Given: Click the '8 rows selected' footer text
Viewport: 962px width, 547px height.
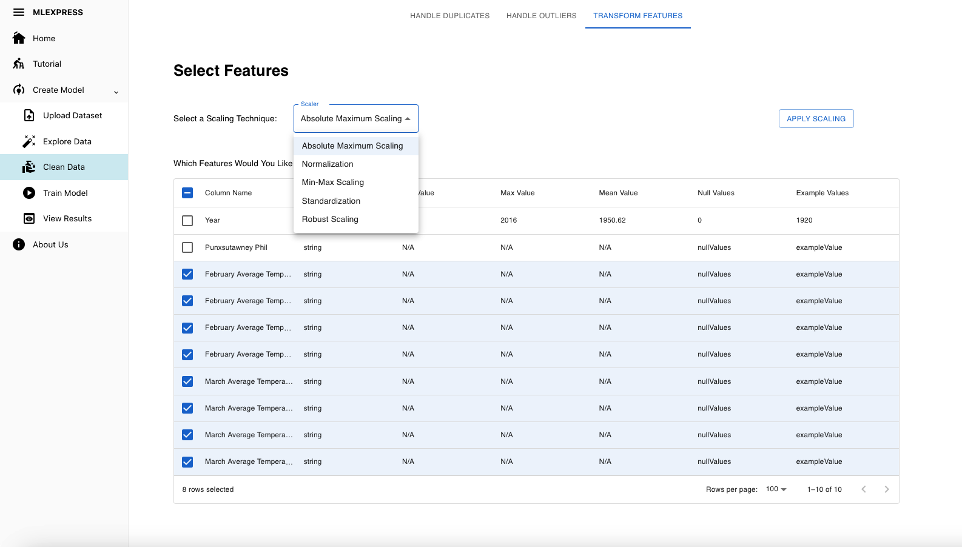Looking at the screenshot, I should click(208, 489).
